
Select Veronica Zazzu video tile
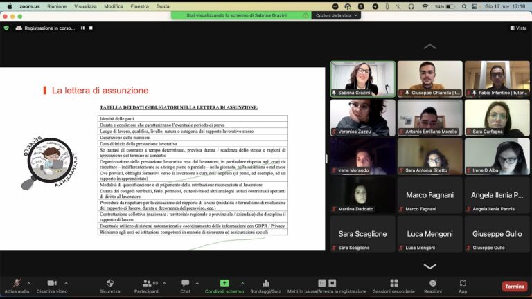pos(363,118)
